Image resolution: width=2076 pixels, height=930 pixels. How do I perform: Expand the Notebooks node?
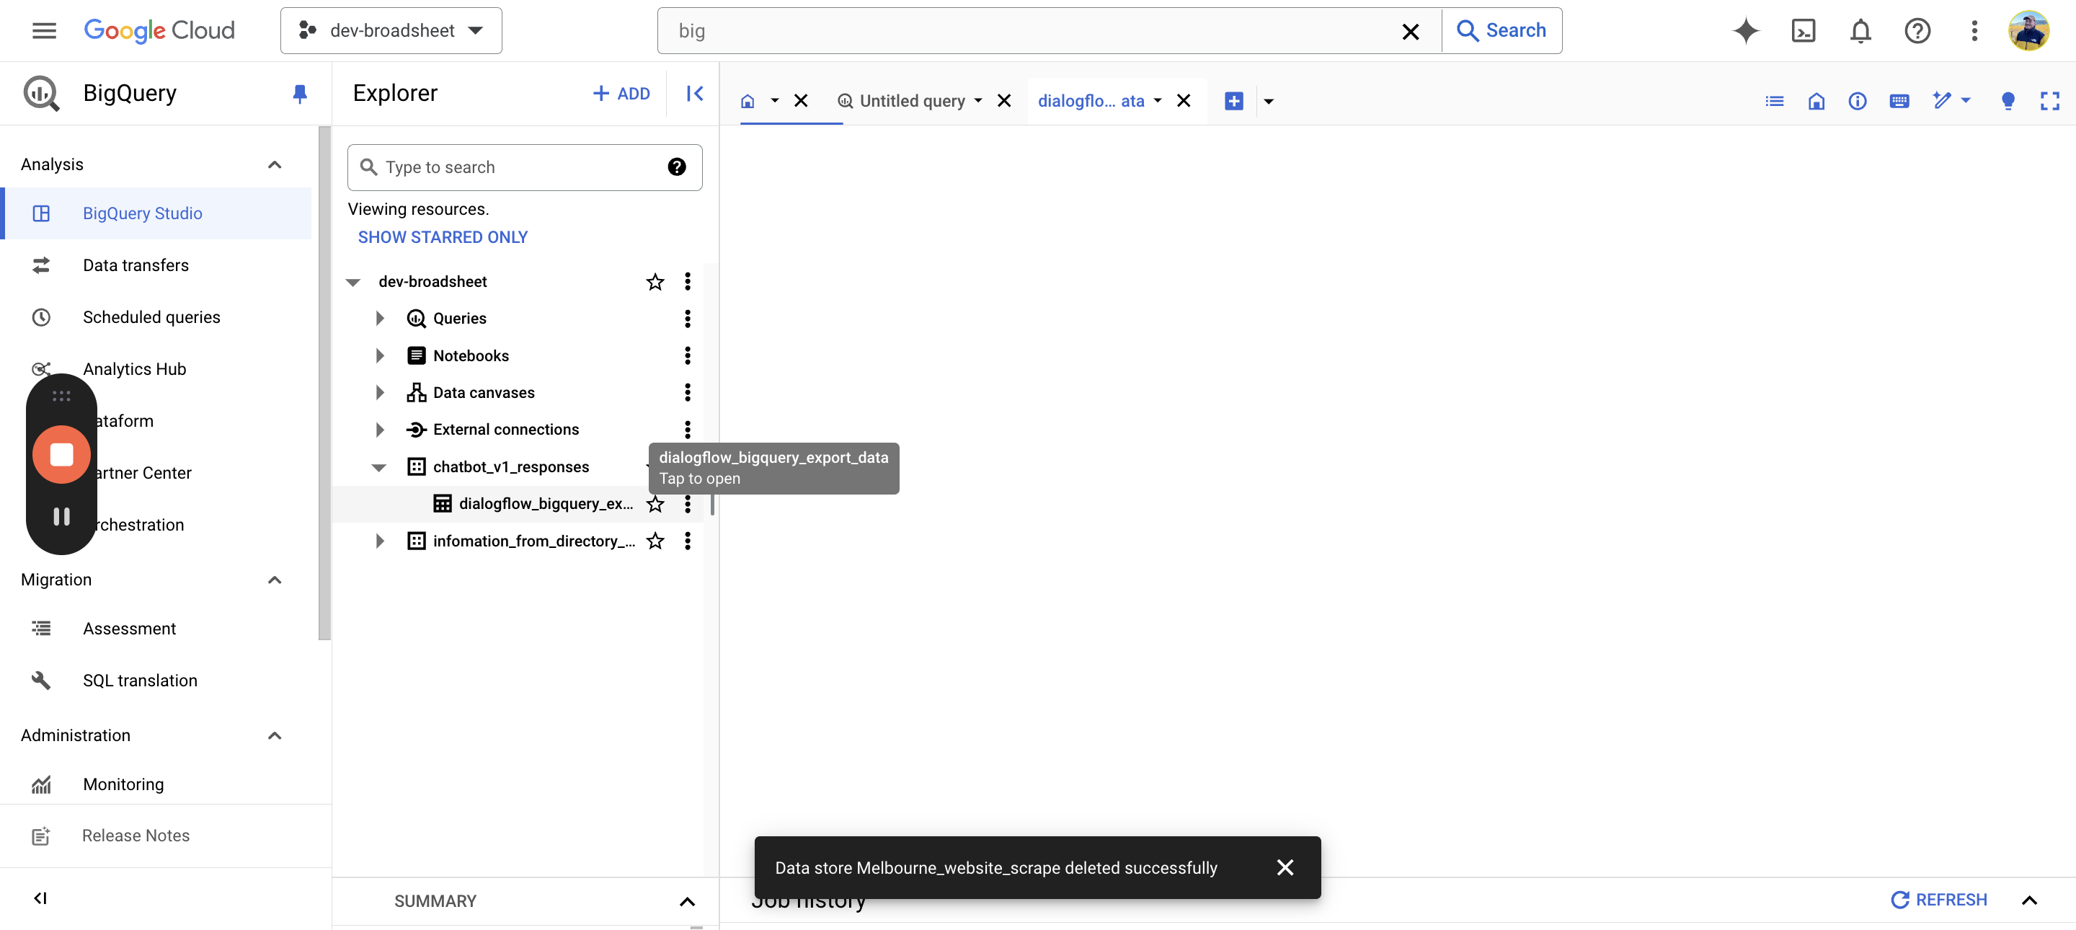coord(381,355)
